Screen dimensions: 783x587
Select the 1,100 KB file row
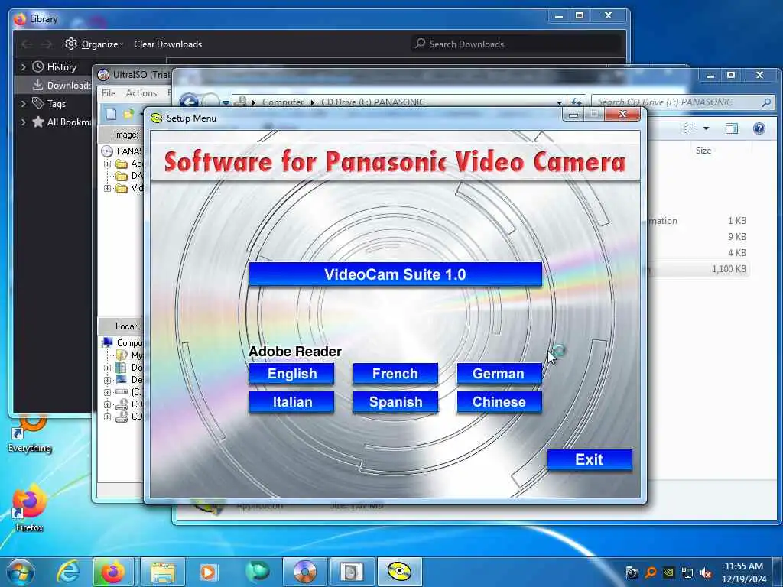[x=698, y=269]
